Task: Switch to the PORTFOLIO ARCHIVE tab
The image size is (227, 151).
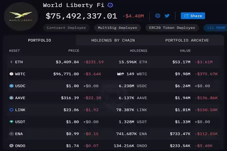Action: click(x=187, y=40)
